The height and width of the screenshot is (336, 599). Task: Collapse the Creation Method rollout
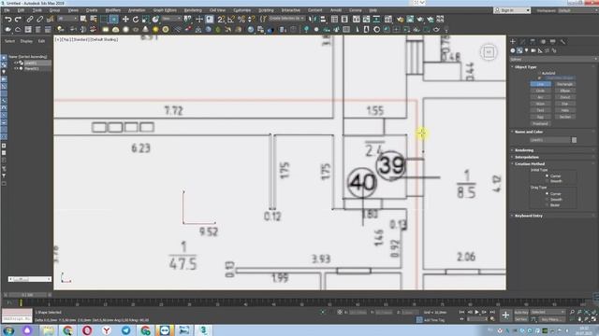pos(529,164)
